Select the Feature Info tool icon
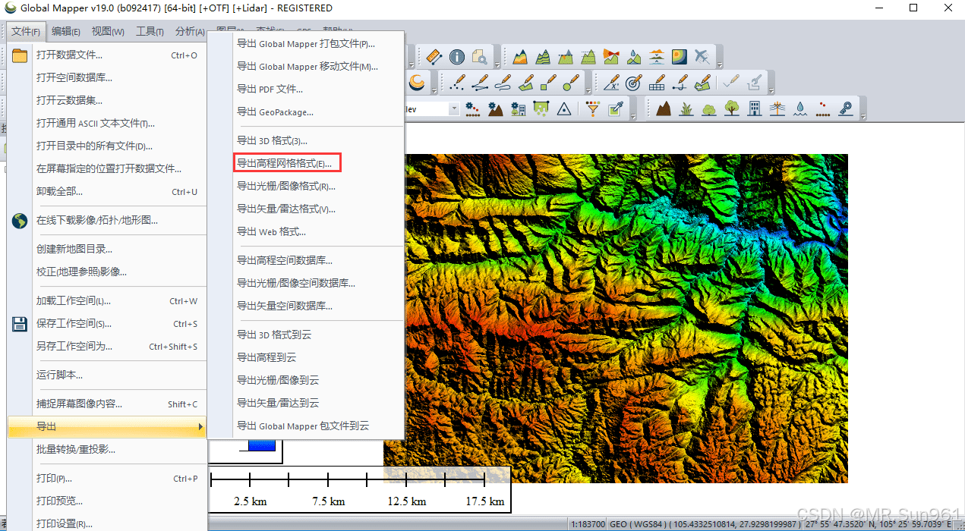Image resolution: width=965 pixels, height=531 pixels. pyautogui.click(x=457, y=57)
